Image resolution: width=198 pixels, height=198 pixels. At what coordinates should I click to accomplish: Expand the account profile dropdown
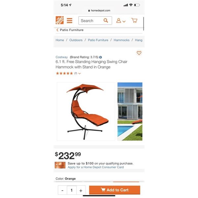pos(121,20)
